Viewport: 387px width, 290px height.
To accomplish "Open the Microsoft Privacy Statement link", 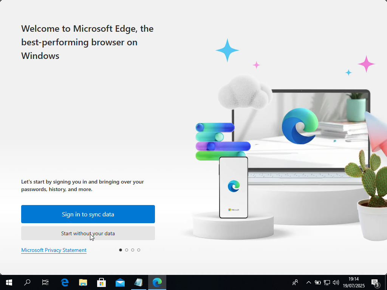I will pyautogui.click(x=54, y=250).
